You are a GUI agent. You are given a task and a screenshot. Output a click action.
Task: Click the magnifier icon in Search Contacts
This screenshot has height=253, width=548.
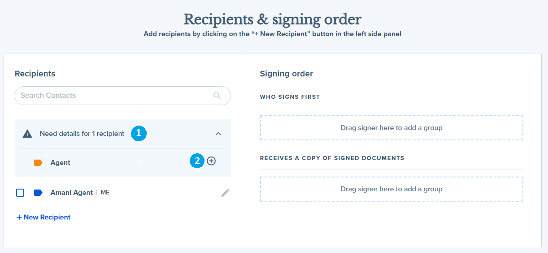217,95
